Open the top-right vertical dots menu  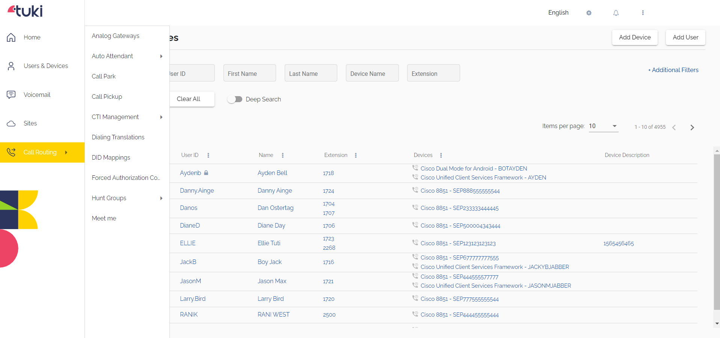643,13
